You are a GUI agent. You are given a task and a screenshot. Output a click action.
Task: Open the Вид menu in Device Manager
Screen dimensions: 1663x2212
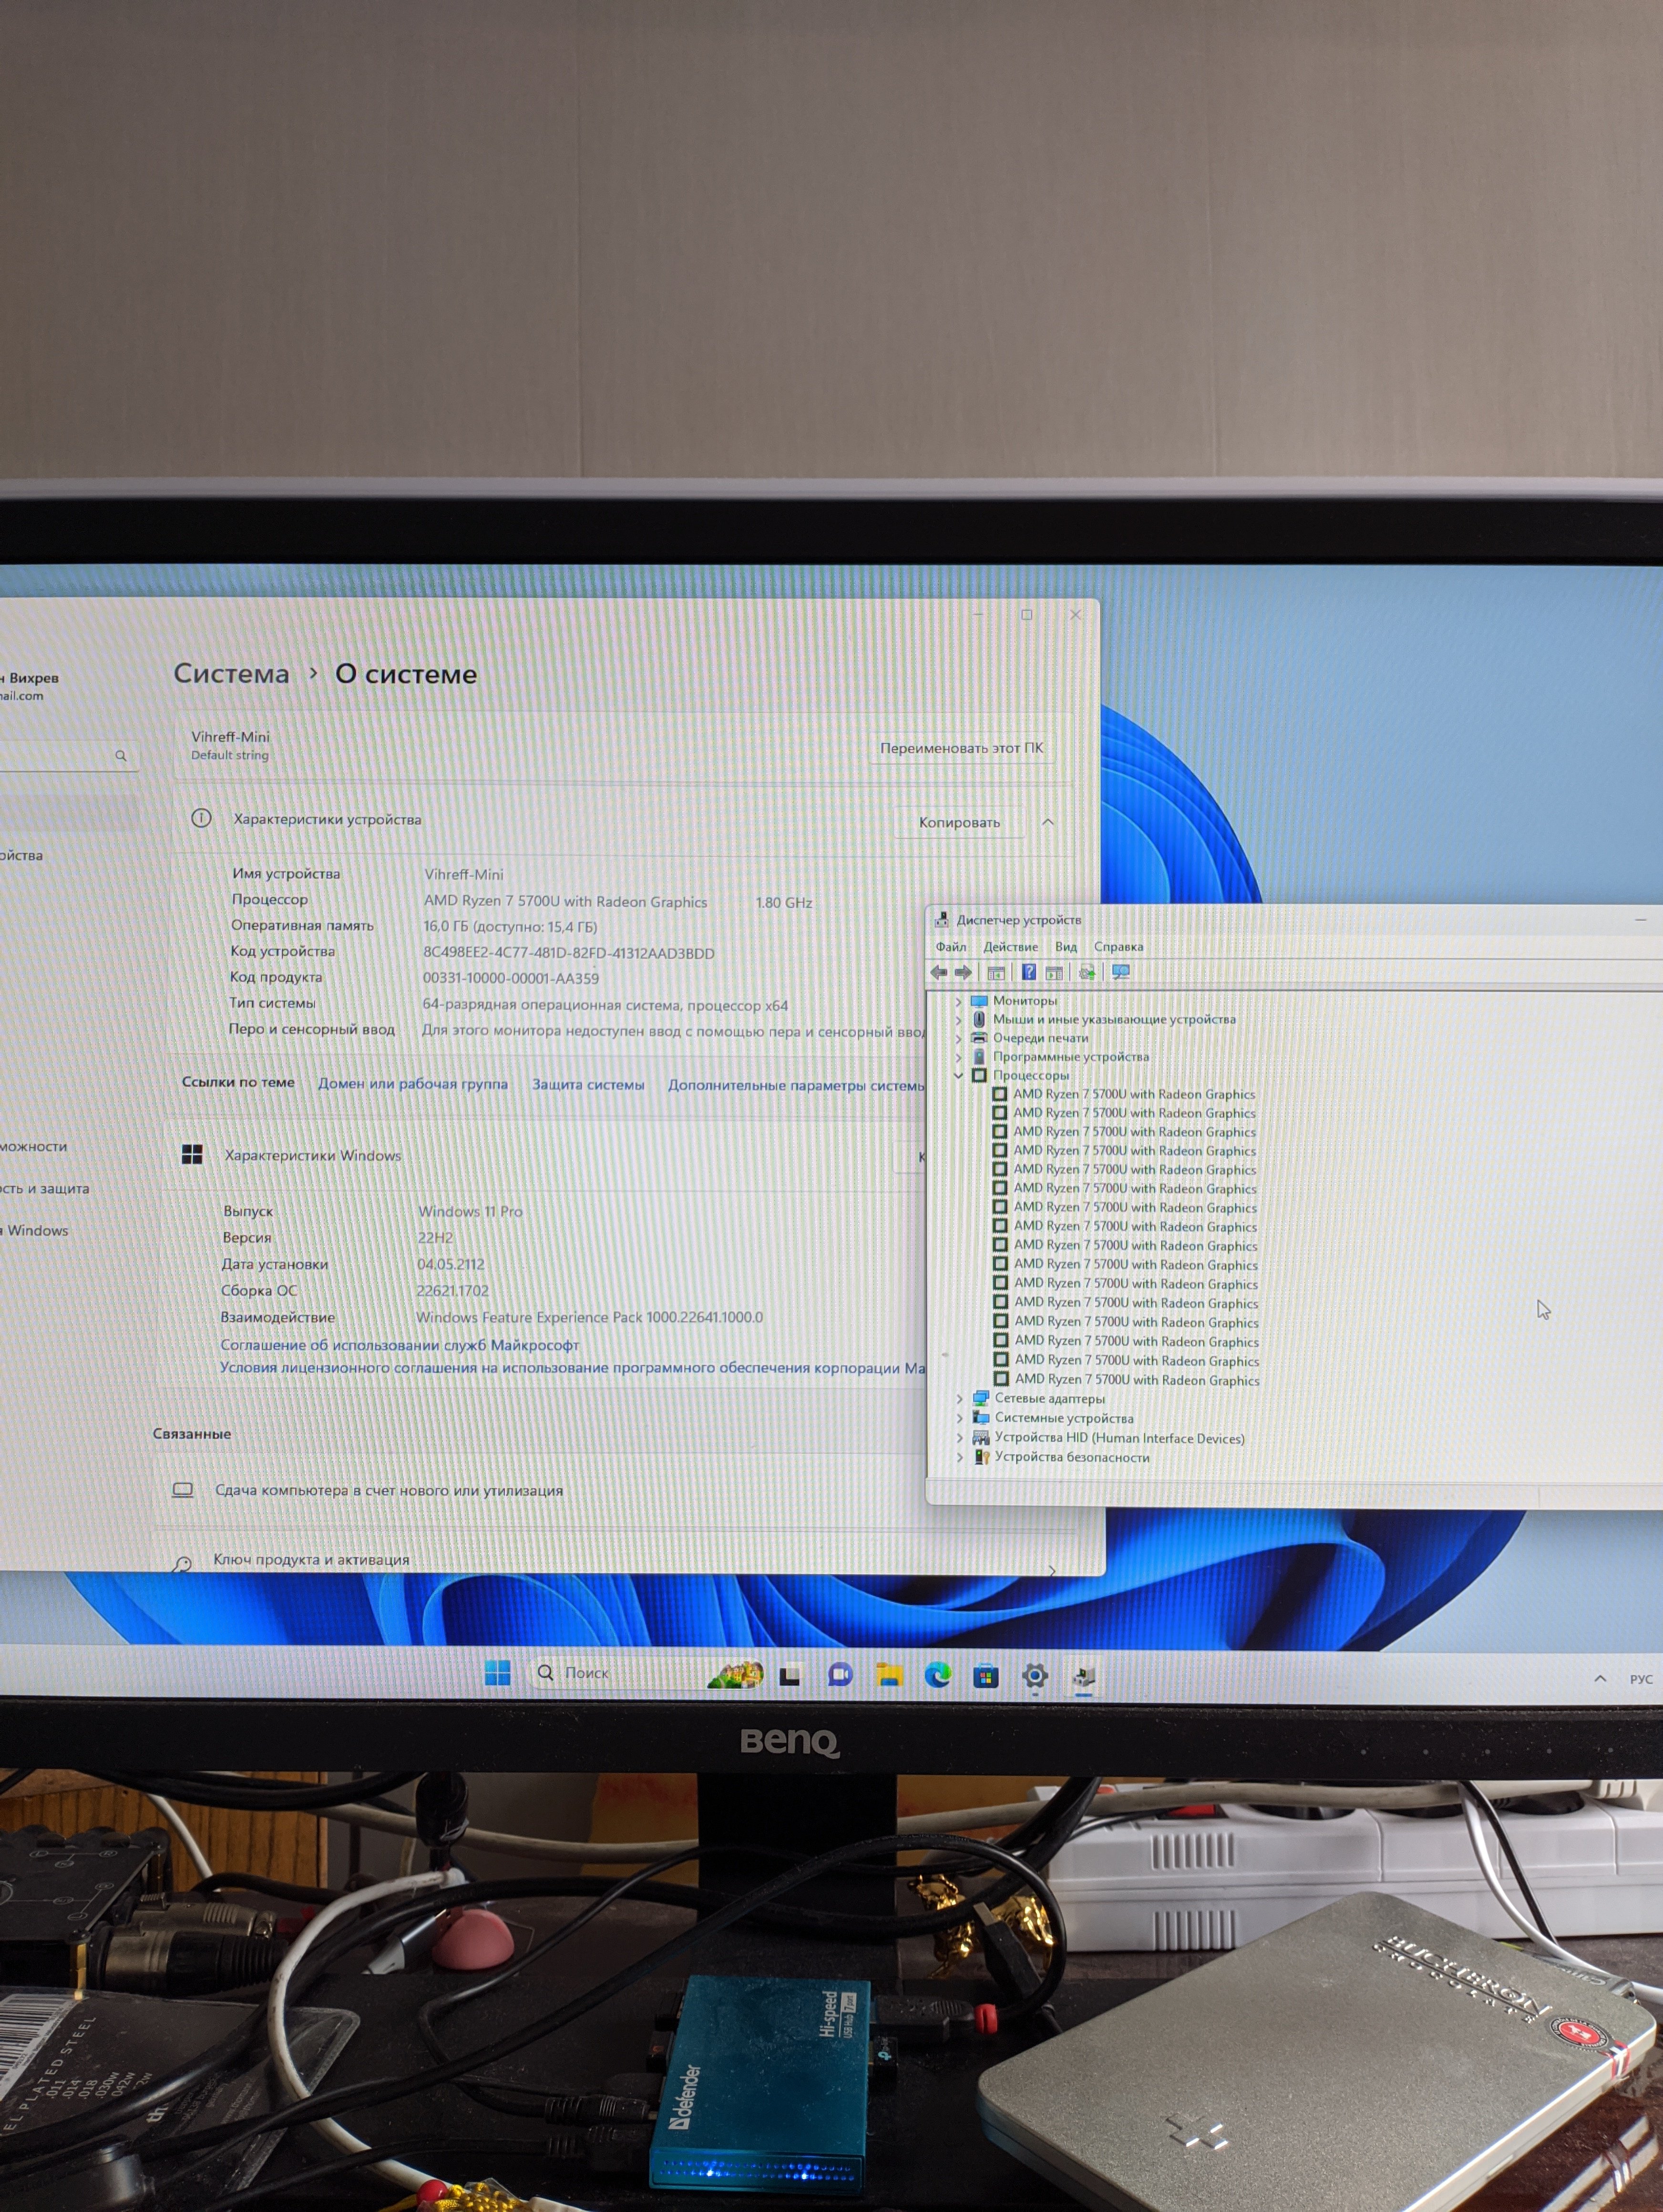(x=1066, y=947)
